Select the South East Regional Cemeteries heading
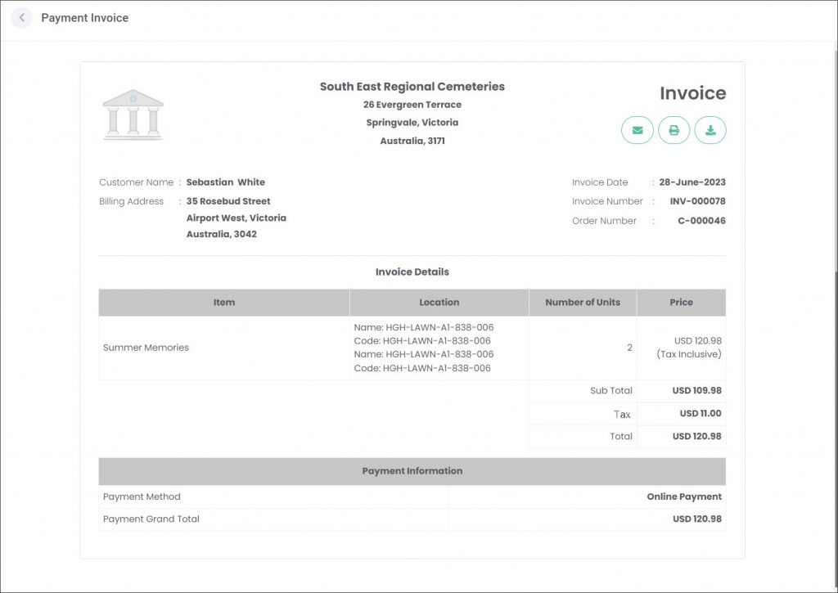838x593 pixels. point(412,87)
